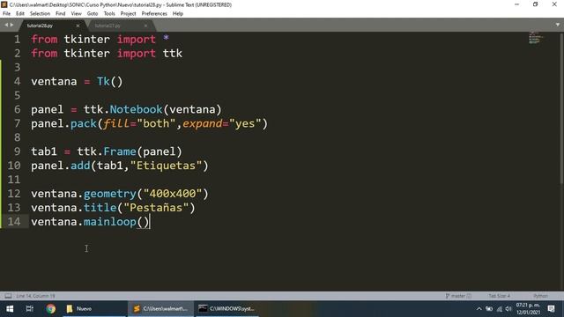Click Line 14, Column 19 status text

pyautogui.click(x=35, y=296)
